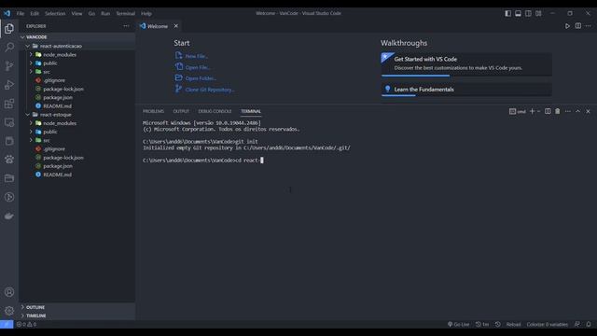
Task: Open editor More Actions ellipsis
Action: point(589,26)
